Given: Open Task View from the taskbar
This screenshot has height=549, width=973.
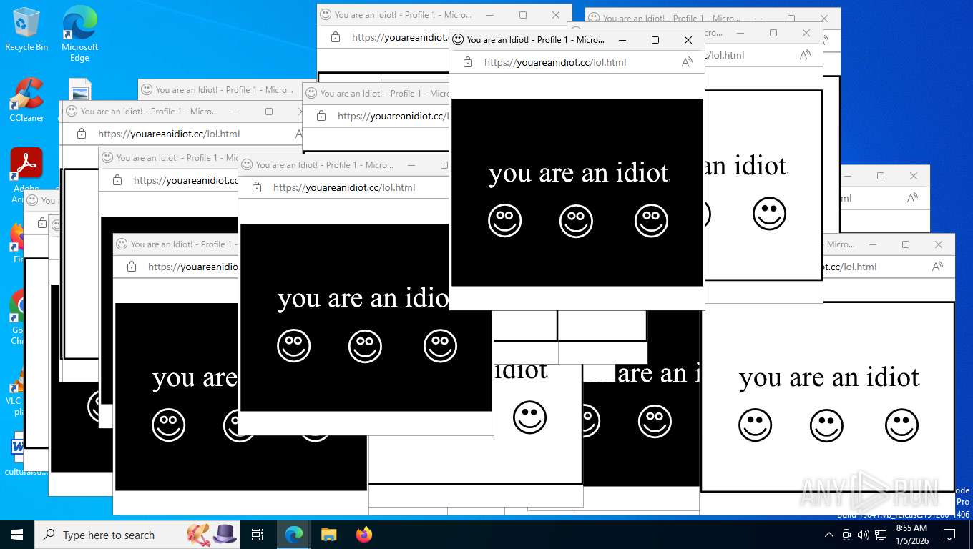Looking at the screenshot, I should click(258, 535).
